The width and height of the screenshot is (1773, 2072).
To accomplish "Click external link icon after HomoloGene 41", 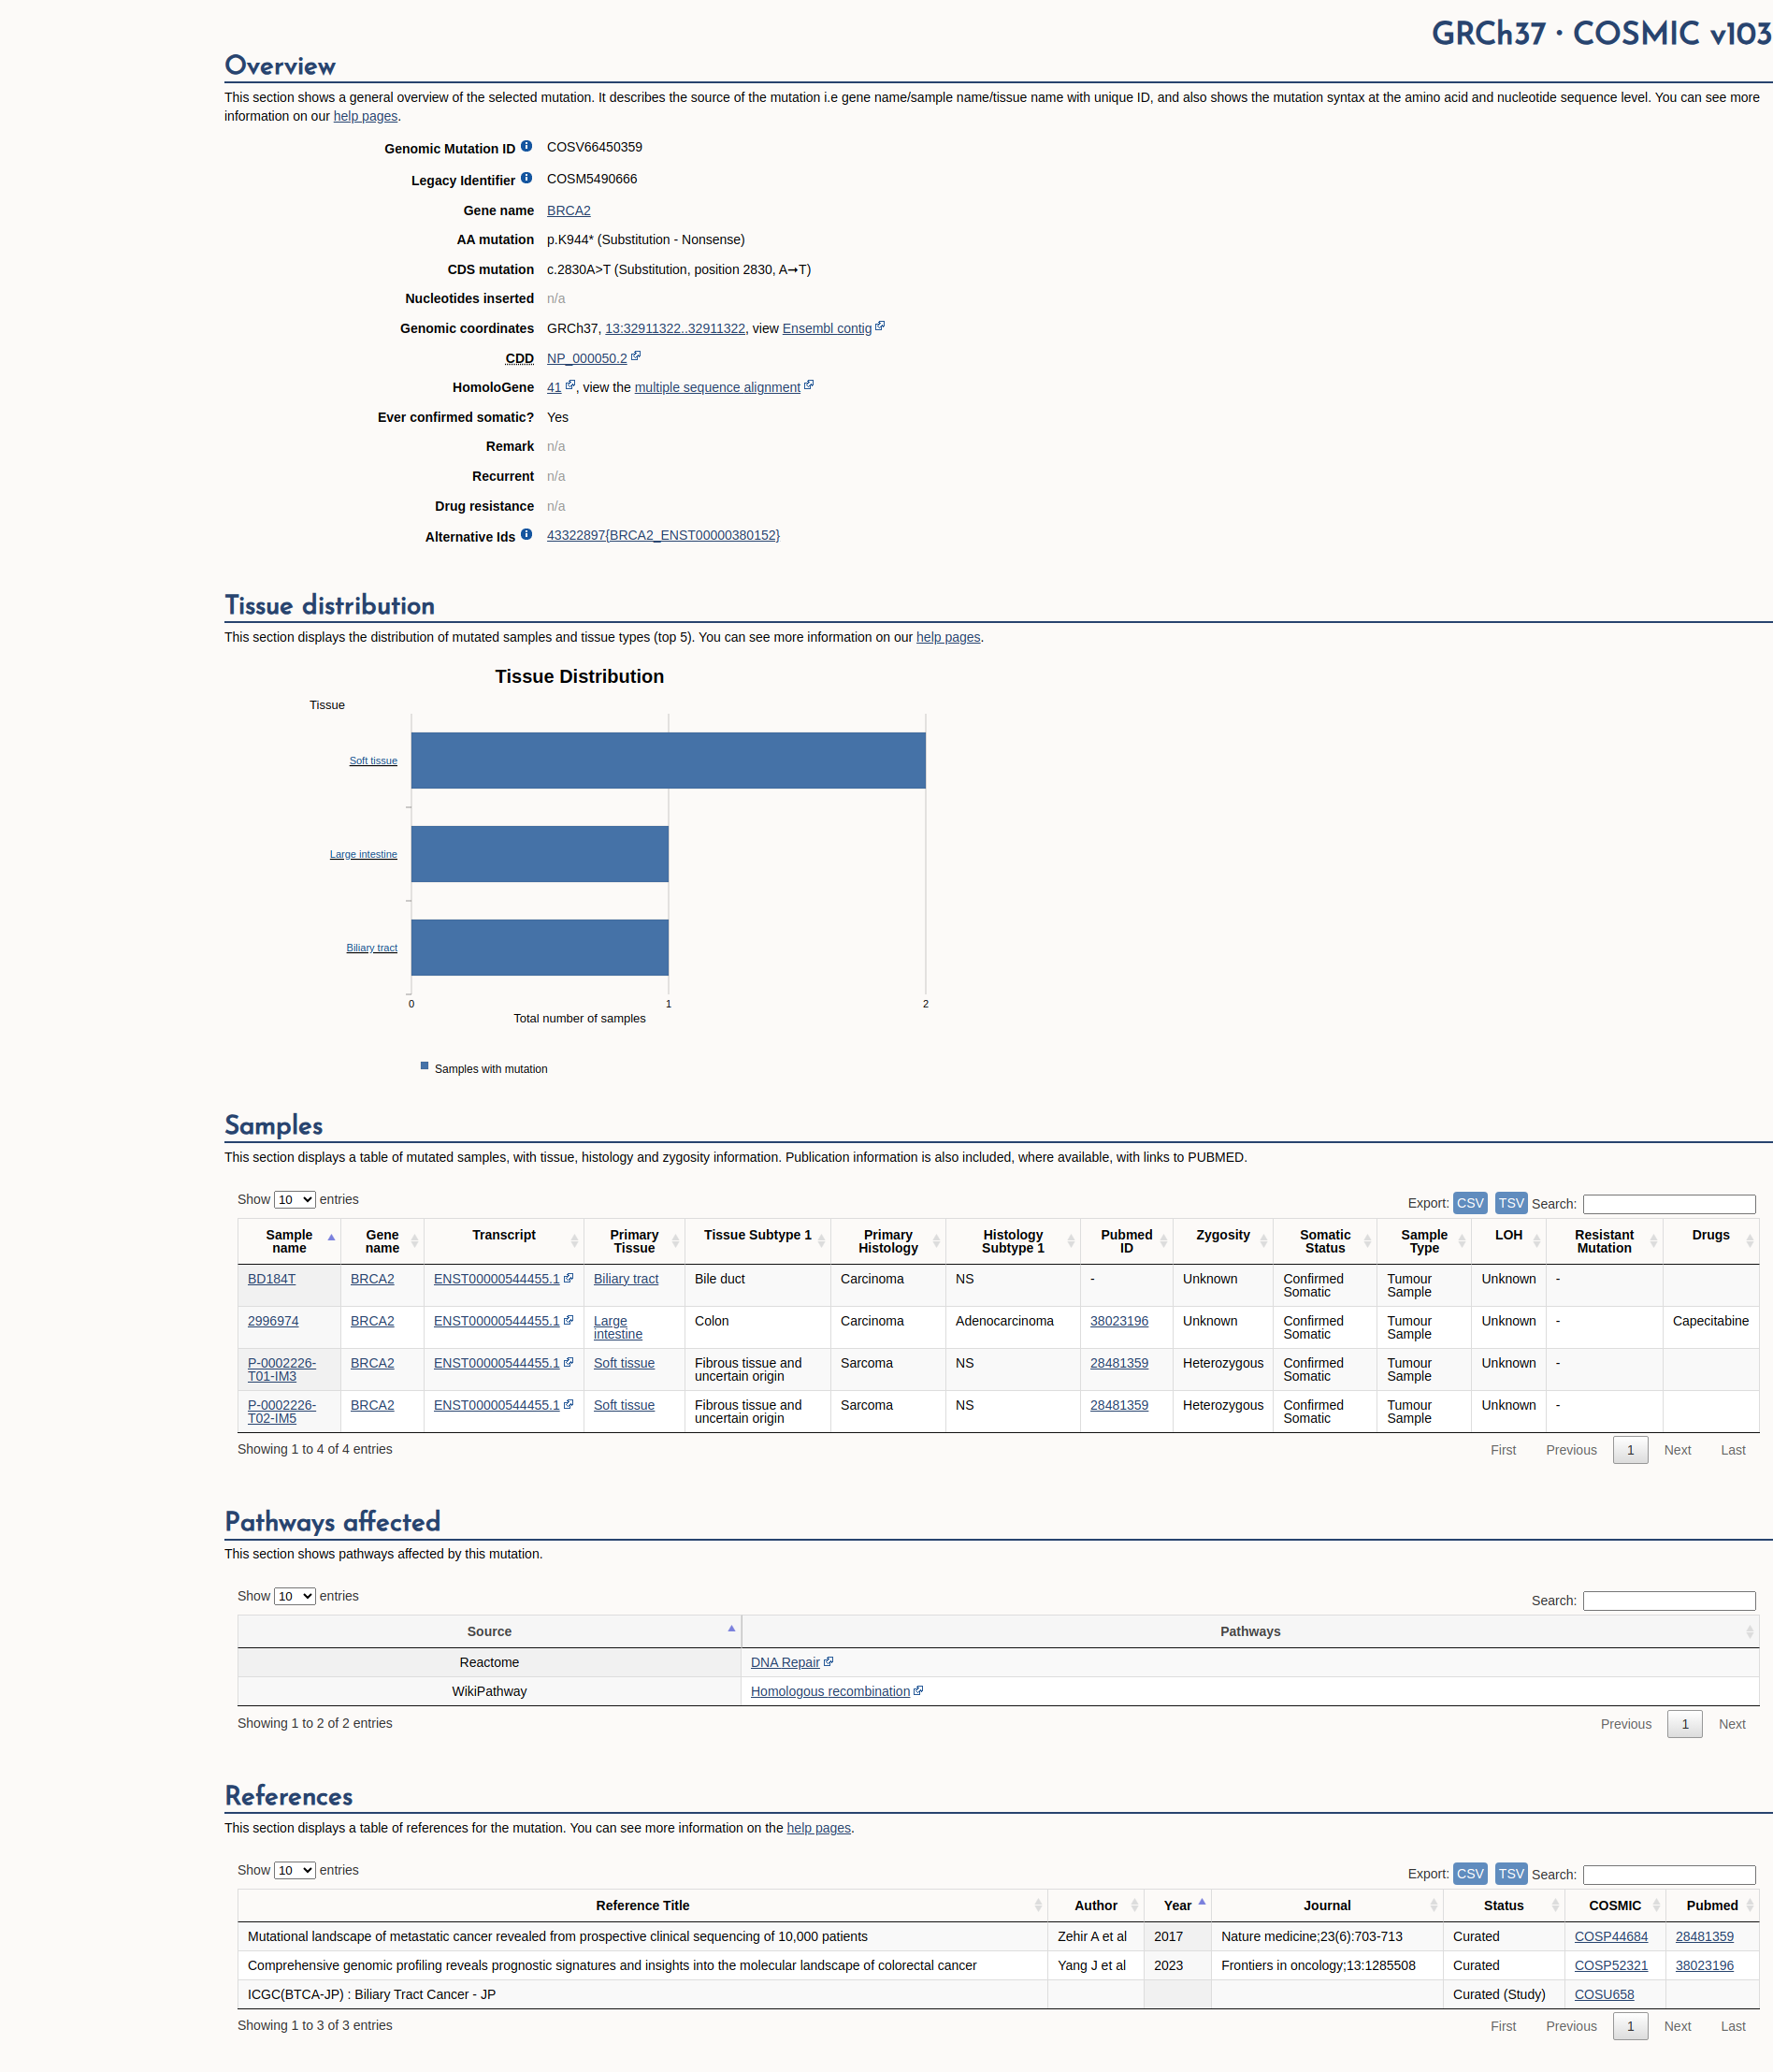I will (569, 385).
